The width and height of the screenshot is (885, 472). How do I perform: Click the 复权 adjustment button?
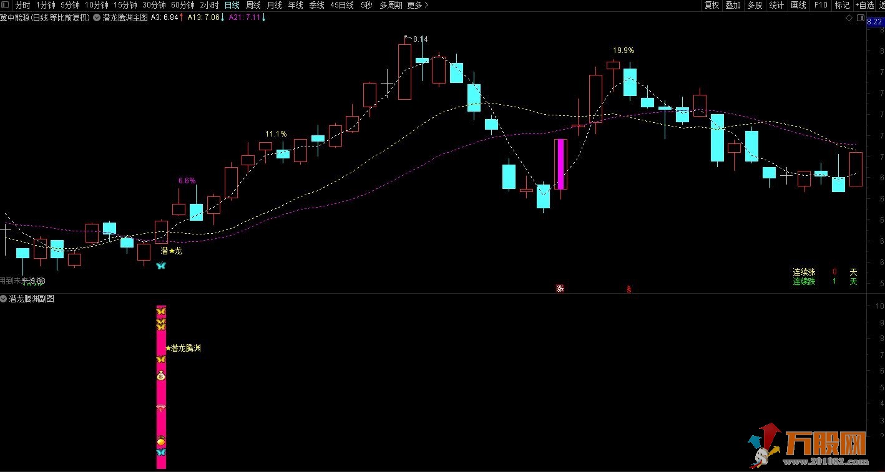pos(711,5)
